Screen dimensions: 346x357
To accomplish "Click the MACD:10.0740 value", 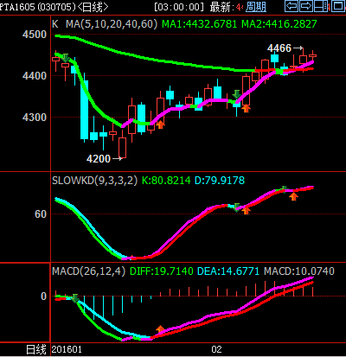I will coord(299,271).
